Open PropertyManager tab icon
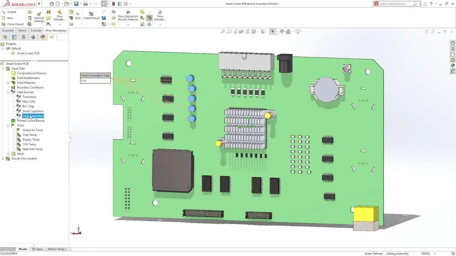456x256 pixels. [x=14, y=37]
